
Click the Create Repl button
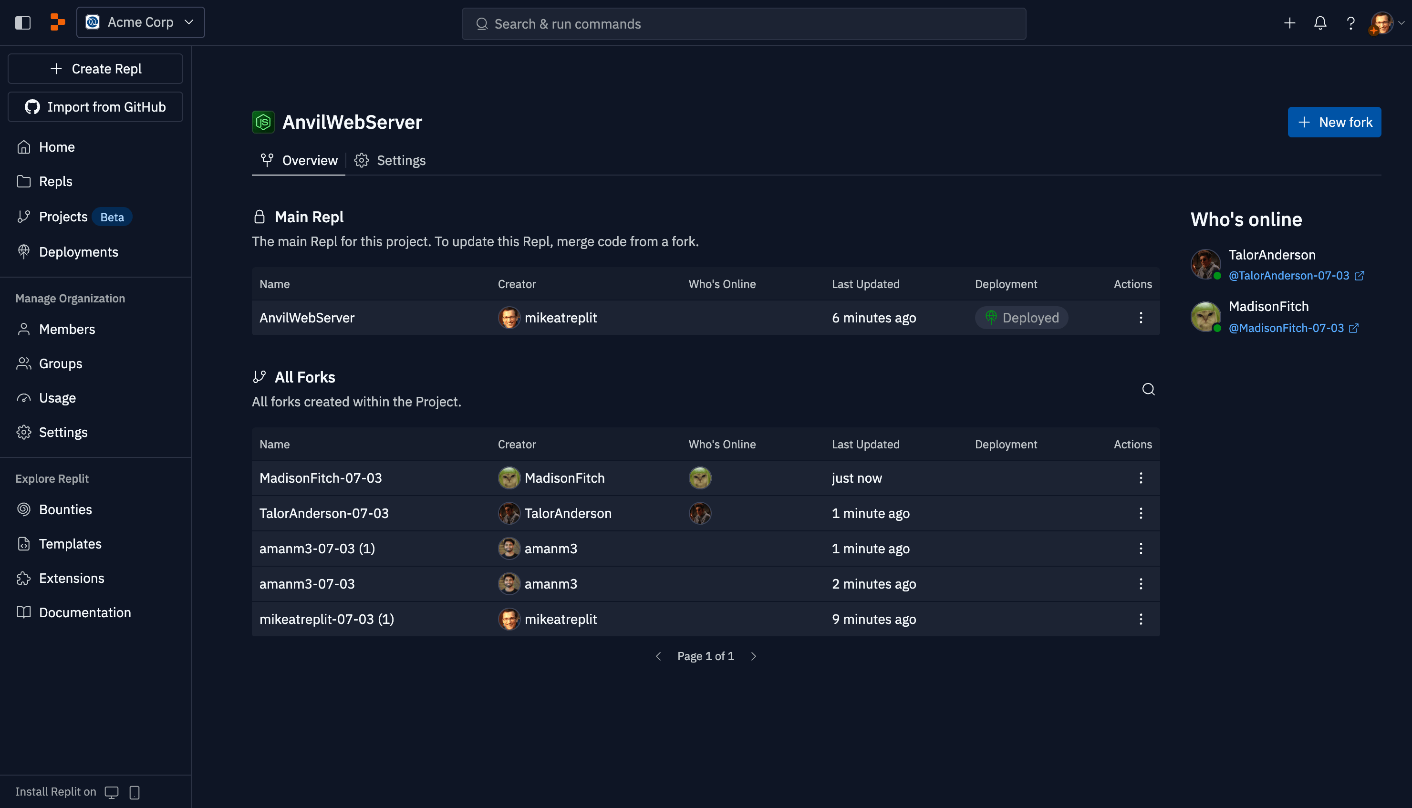[95, 69]
